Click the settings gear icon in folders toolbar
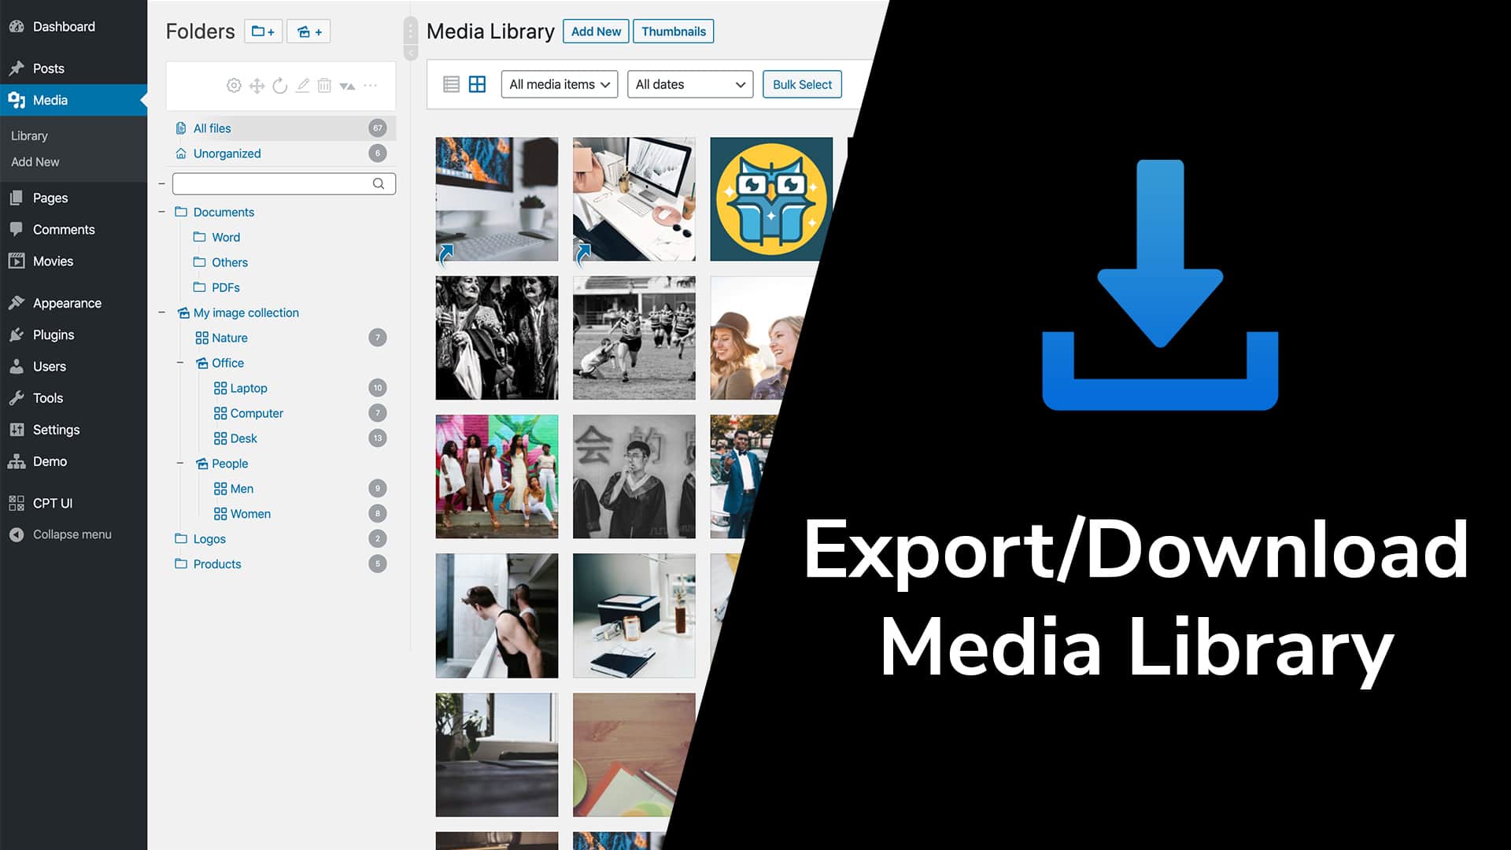 [234, 85]
